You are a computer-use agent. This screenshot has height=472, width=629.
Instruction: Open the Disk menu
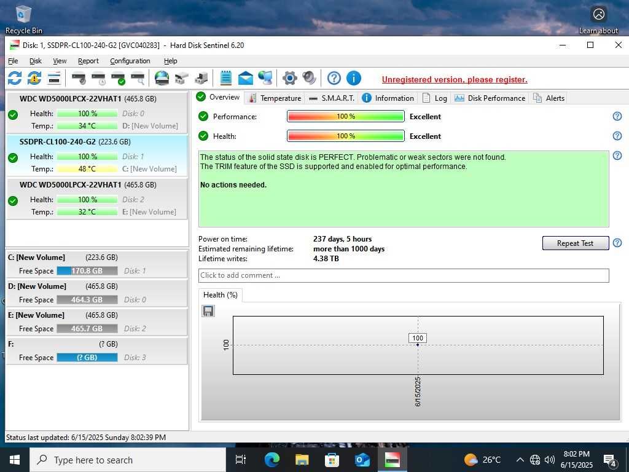[x=35, y=61]
